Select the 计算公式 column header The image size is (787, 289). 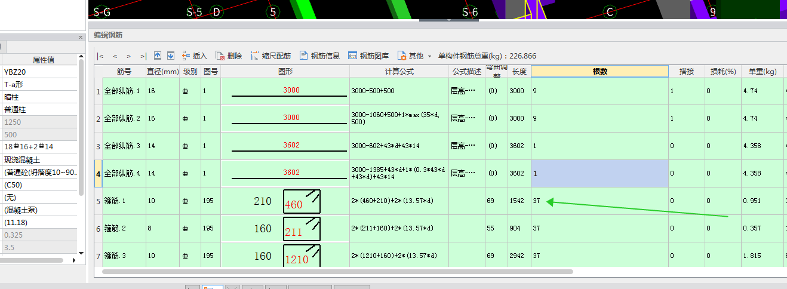(399, 71)
